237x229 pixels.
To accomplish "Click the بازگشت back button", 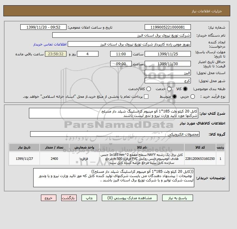I will coord(69,198).
